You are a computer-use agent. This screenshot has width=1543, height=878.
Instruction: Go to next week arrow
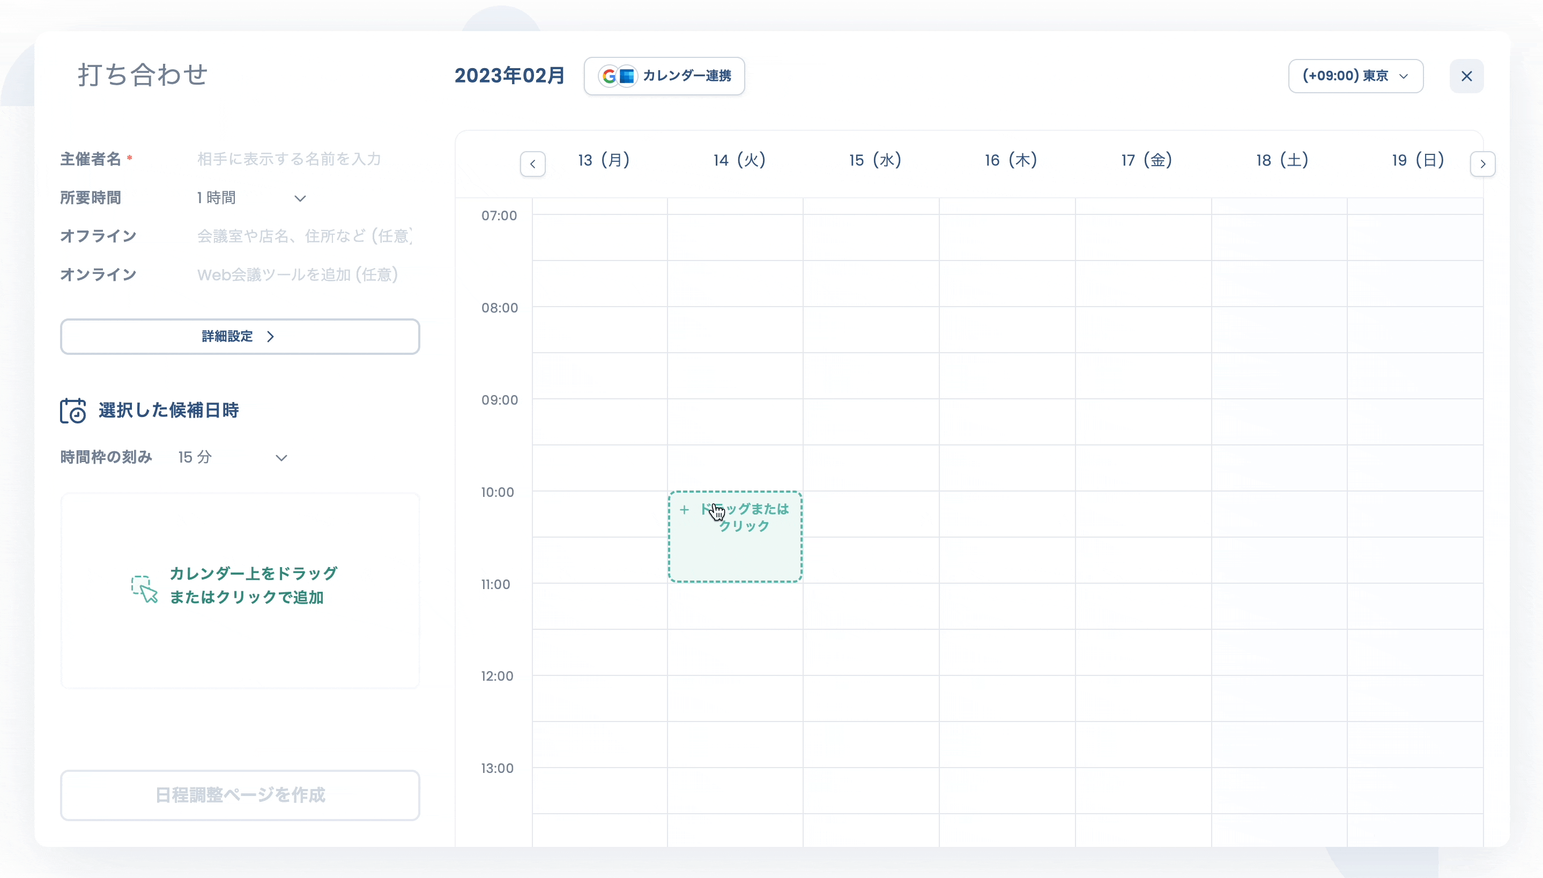point(1482,163)
